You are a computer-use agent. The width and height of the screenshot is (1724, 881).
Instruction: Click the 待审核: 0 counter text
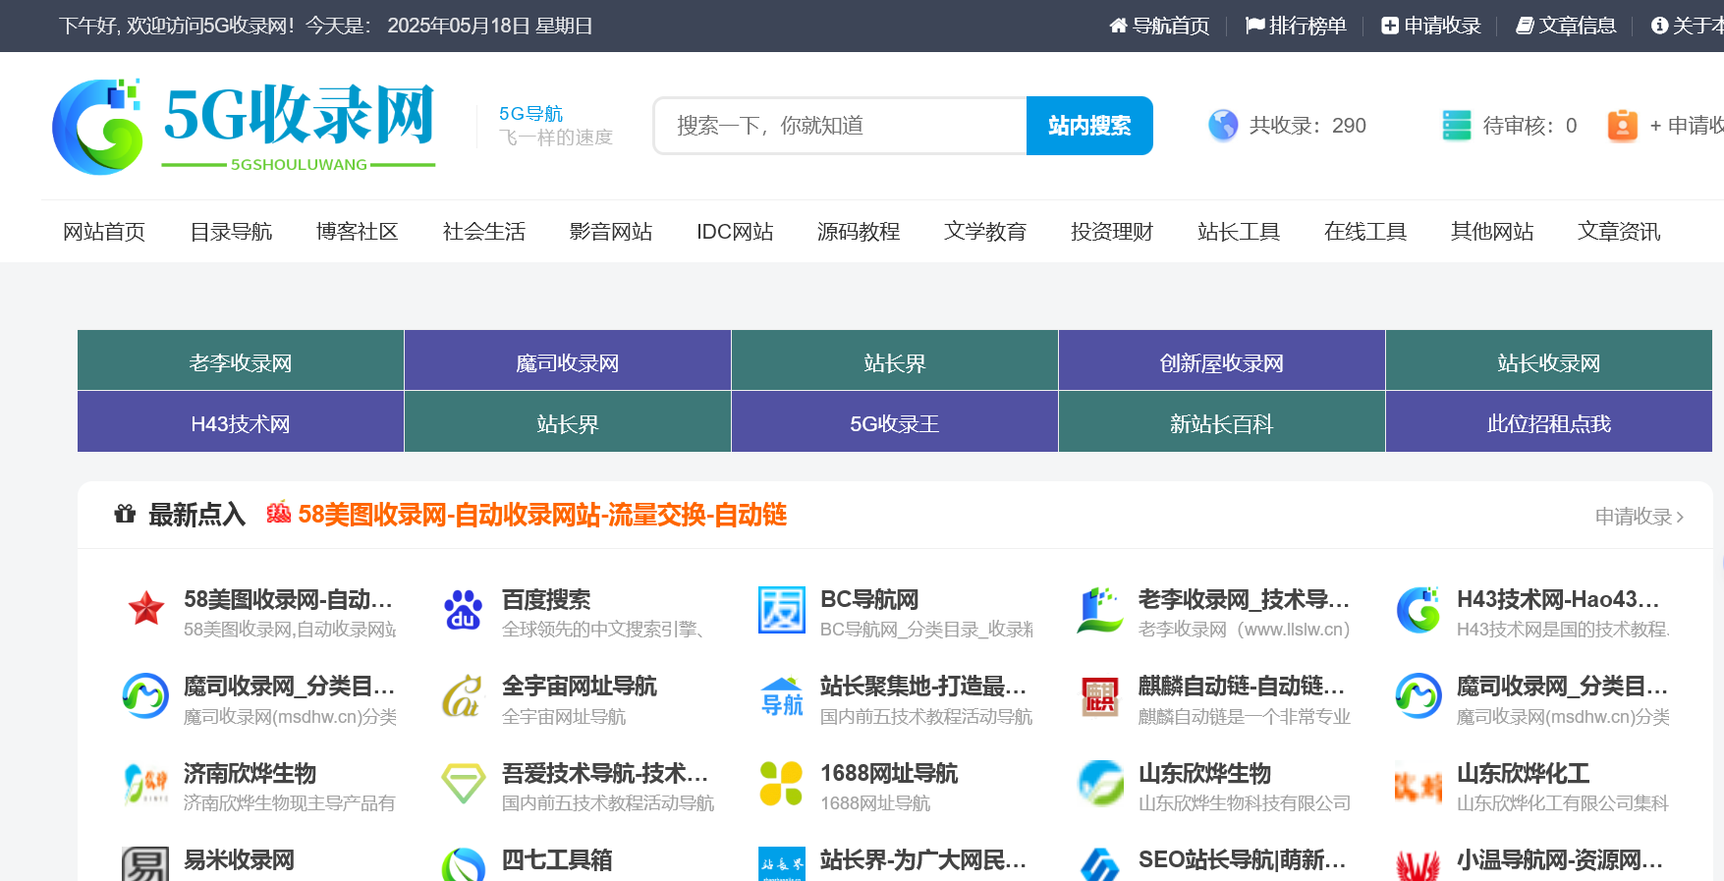pos(1529,126)
